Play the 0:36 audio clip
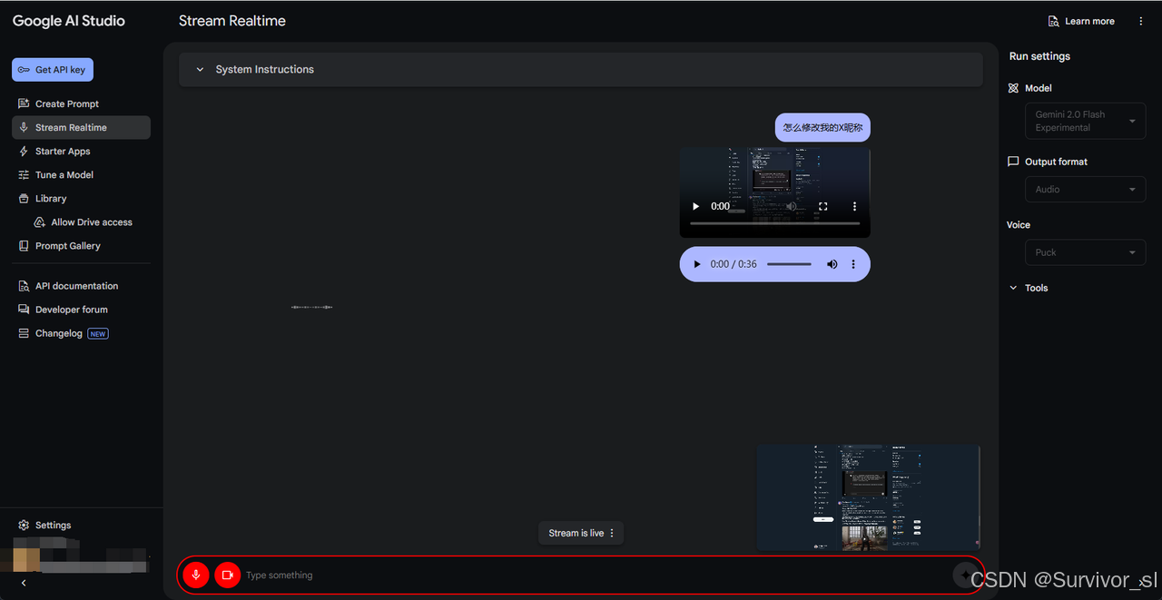The width and height of the screenshot is (1162, 600). [697, 264]
